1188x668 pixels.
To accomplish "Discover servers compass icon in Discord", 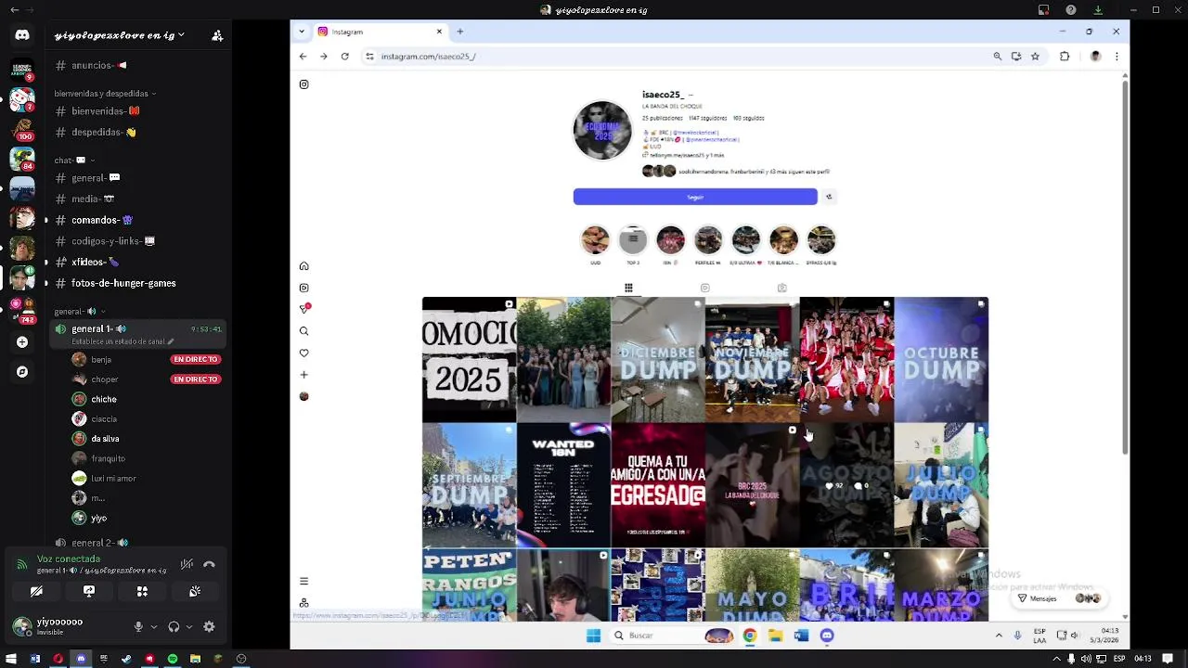I will pos(22,372).
